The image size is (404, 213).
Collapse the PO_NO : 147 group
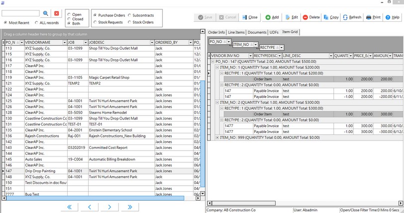[213, 62]
